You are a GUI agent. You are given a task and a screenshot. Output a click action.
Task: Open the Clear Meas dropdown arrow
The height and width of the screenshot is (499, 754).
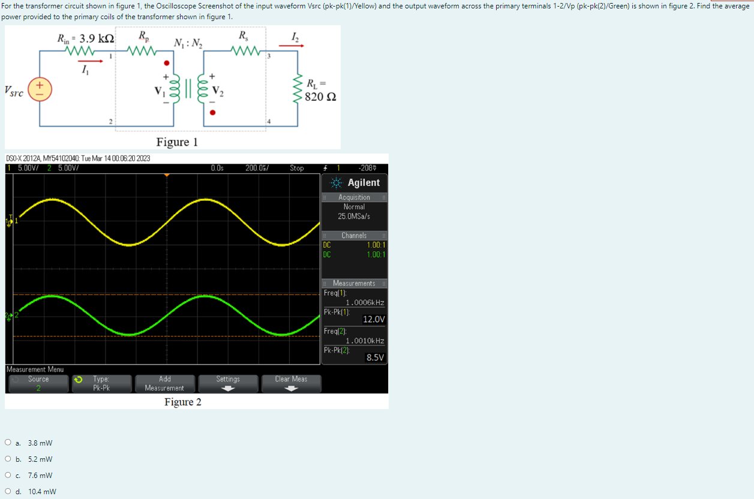[x=291, y=387]
